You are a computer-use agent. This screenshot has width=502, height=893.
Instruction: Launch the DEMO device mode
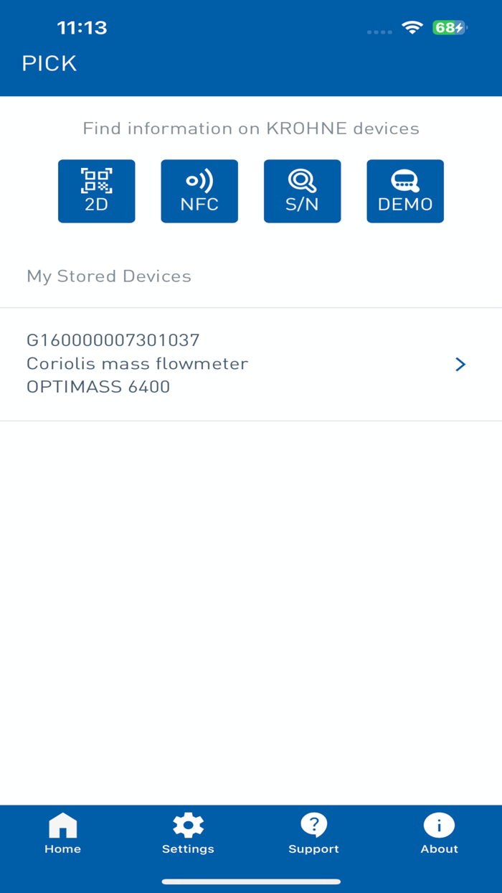coord(405,191)
